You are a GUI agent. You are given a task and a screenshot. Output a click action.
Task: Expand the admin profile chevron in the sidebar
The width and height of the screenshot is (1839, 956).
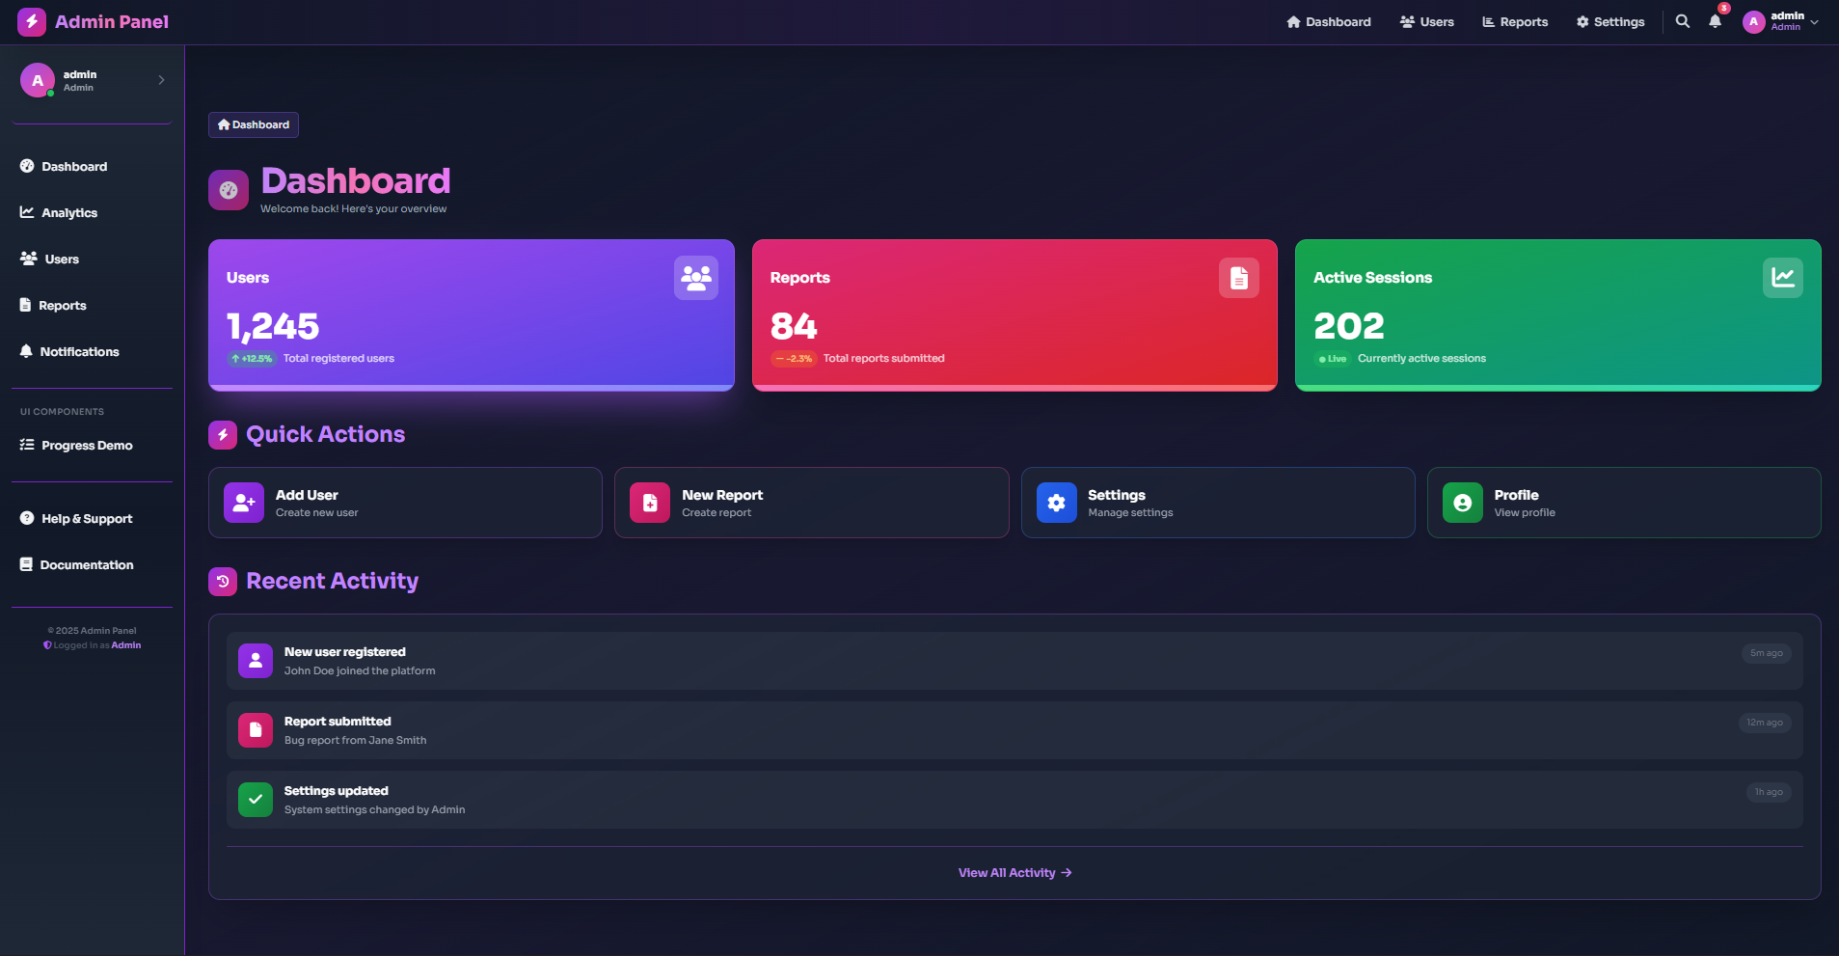pyautogui.click(x=160, y=80)
